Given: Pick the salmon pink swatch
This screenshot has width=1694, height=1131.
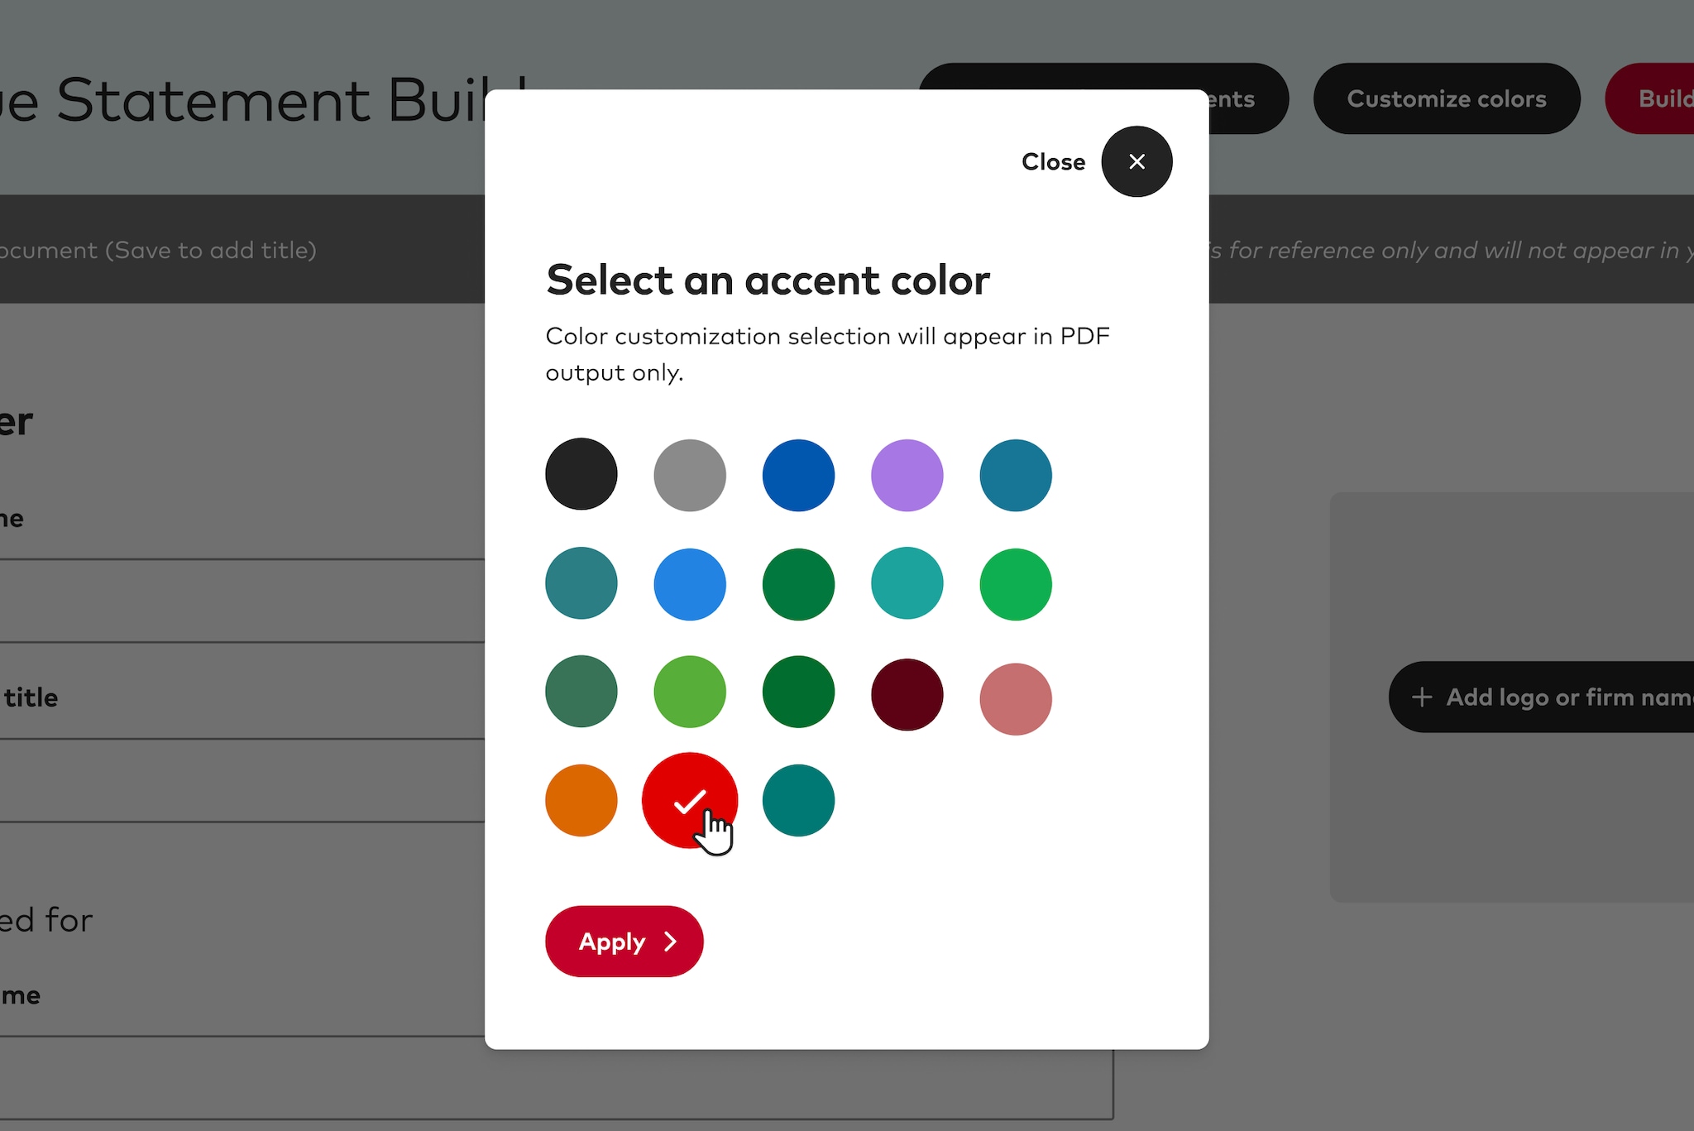Looking at the screenshot, I should point(1015,699).
